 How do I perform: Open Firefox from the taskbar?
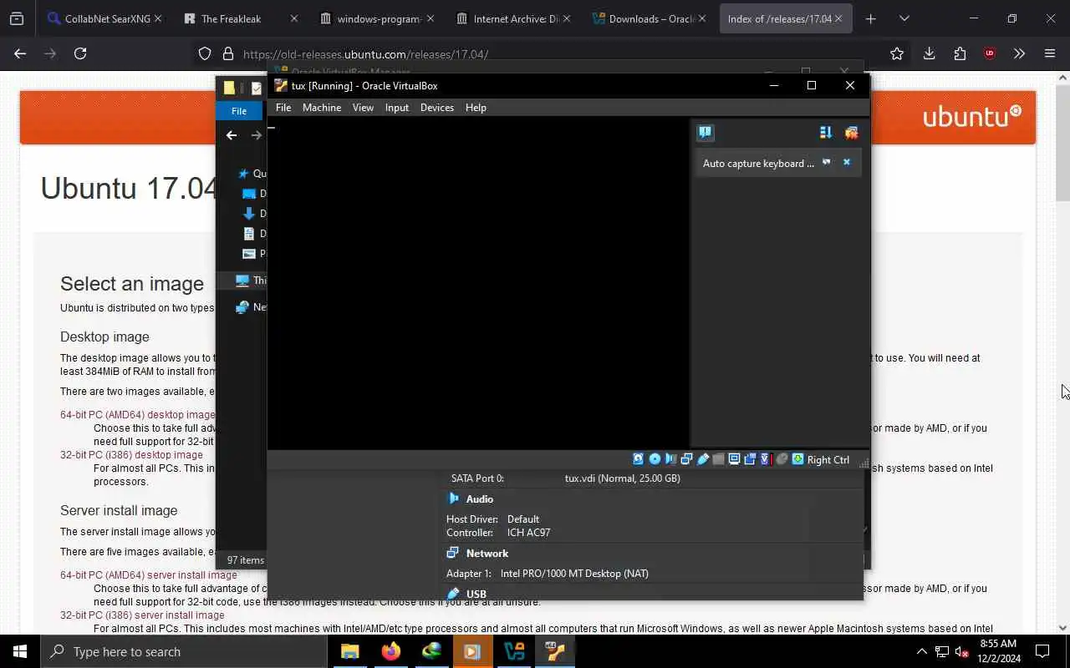tap(390, 651)
